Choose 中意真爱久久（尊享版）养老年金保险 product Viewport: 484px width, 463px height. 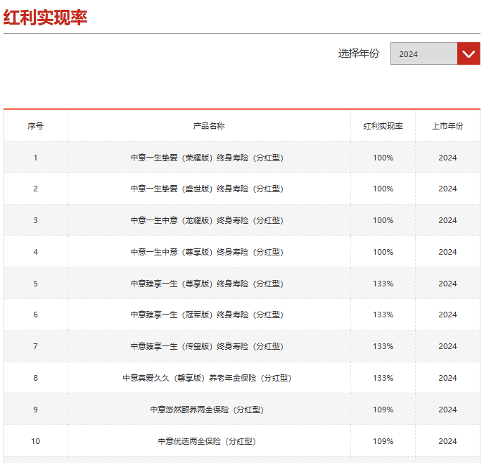coord(207,378)
